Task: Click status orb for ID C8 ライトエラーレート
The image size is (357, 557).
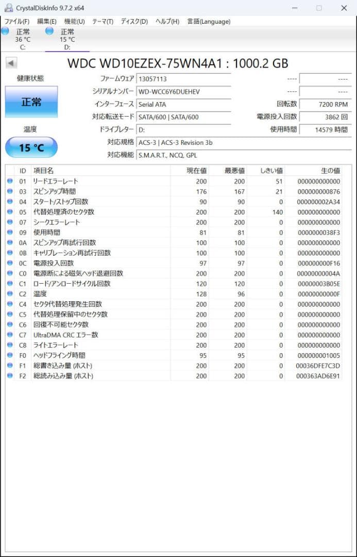Action: point(10,345)
